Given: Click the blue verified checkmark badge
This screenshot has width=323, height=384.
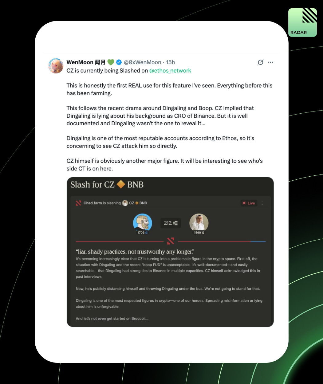Looking at the screenshot, I should (x=119, y=62).
